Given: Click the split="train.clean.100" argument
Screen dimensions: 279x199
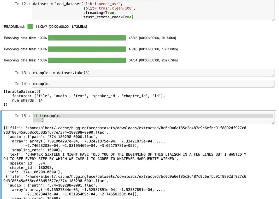Looking at the screenshot, I should click(x=108, y=8).
